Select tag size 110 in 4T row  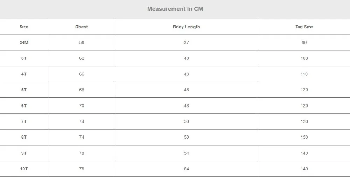tap(304, 74)
